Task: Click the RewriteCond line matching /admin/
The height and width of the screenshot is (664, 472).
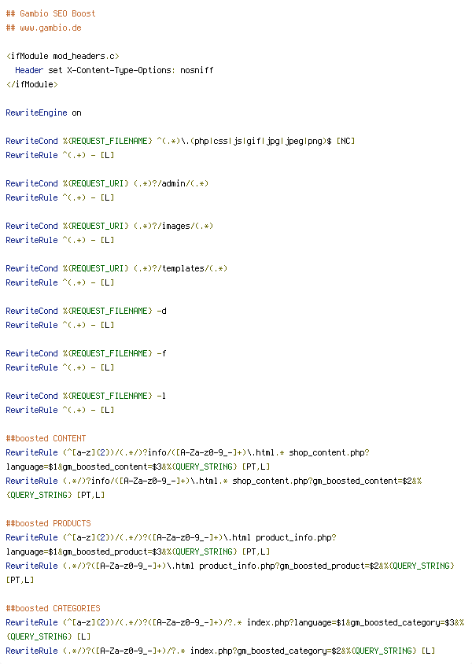Action: [x=107, y=183]
